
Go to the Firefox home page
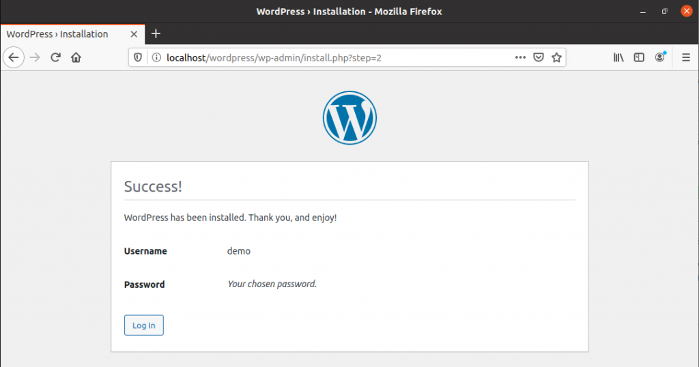click(x=76, y=58)
